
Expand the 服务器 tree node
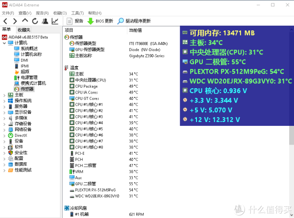tap(4, 107)
